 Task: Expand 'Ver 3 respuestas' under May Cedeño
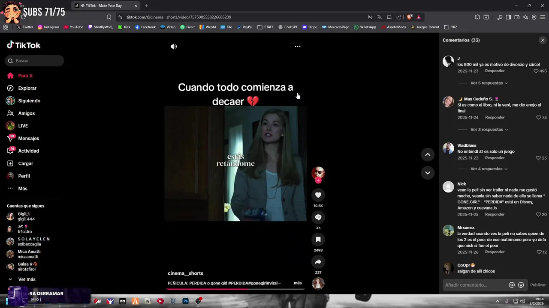(x=489, y=130)
